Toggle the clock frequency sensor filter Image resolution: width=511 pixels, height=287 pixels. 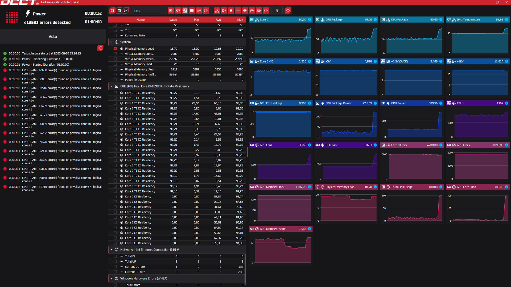[x=252, y=11]
